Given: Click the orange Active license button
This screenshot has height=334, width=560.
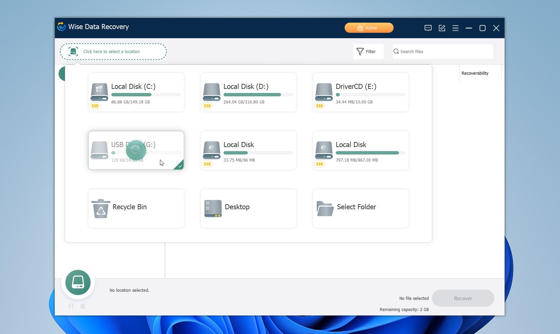Looking at the screenshot, I should pyautogui.click(x=369, y=28).
